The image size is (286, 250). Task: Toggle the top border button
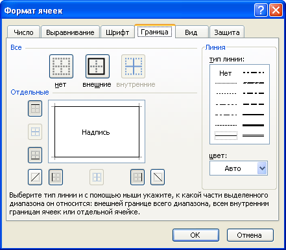(x=35, y=108)
